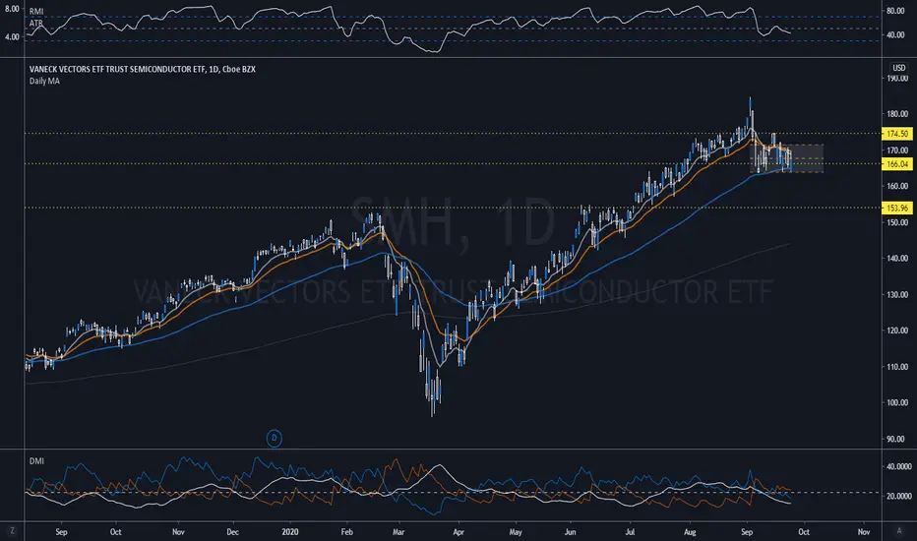Open the USD currency selector
Image resolution: width=917 pixels, height=541 pixels.
pos(898,69)
